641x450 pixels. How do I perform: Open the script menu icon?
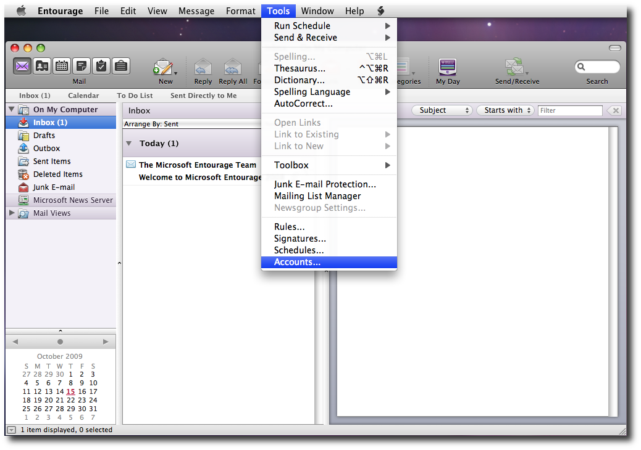pos(380,11)
